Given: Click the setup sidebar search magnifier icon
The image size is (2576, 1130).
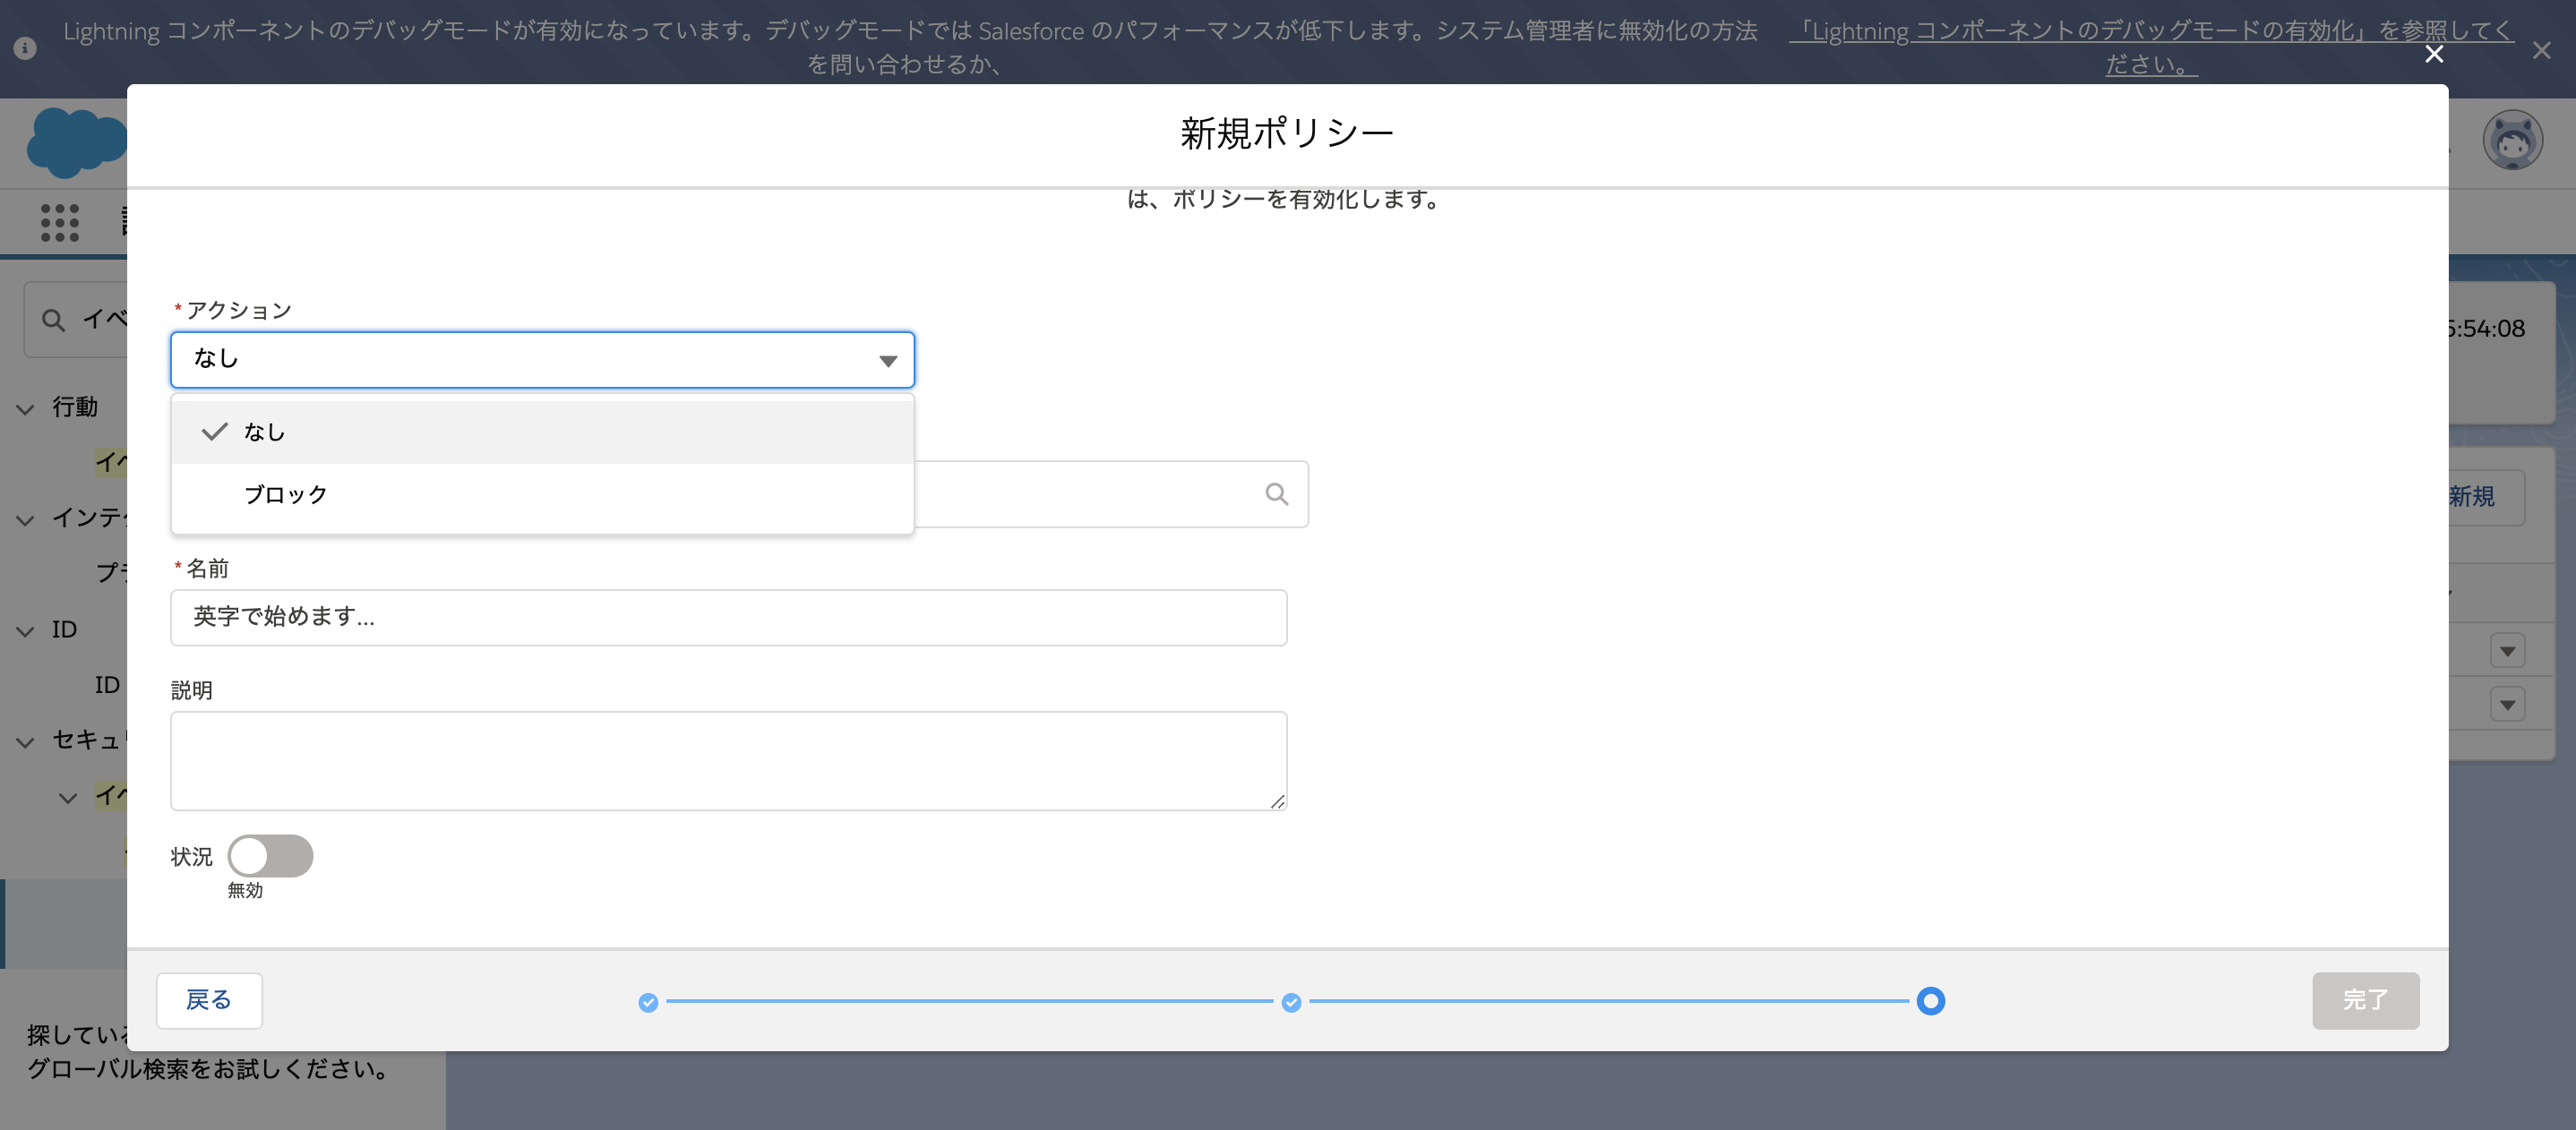Looking at the screenshot, I should [x=53, y=320].
